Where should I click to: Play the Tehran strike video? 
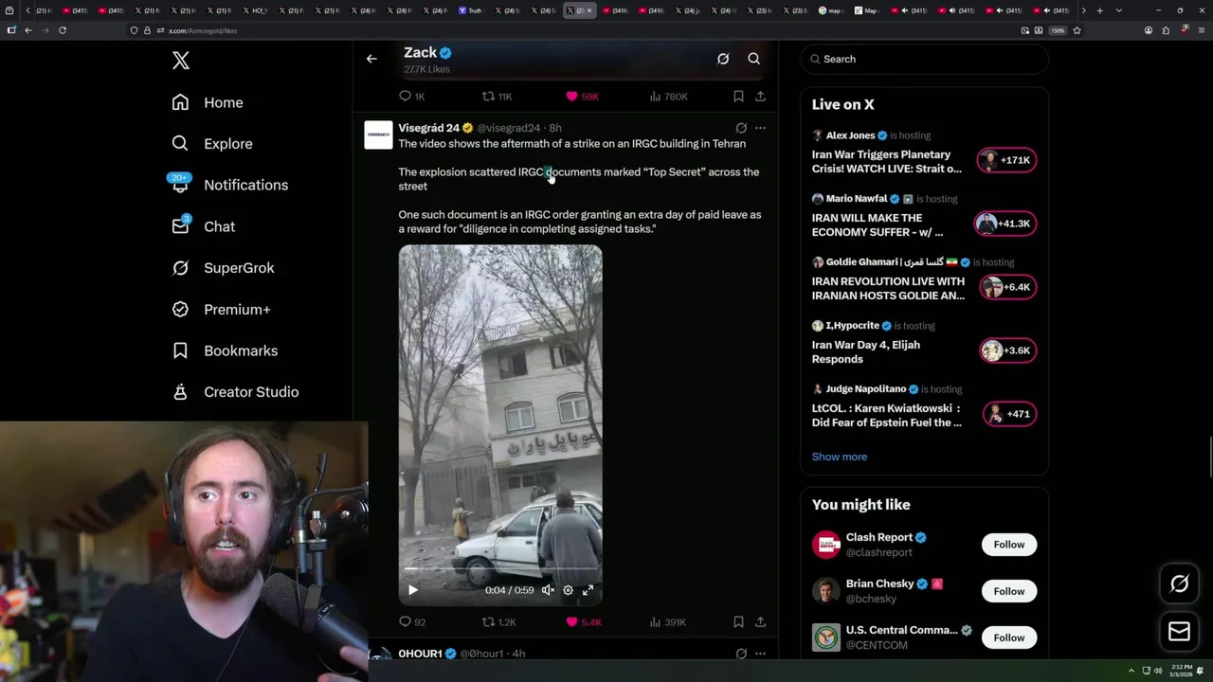point(413,590)
